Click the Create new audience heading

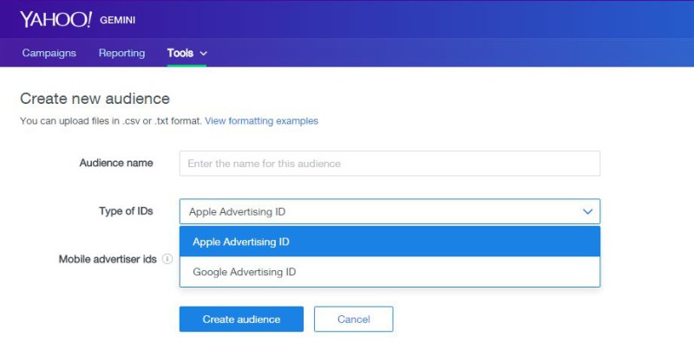(x=95, y=99)
